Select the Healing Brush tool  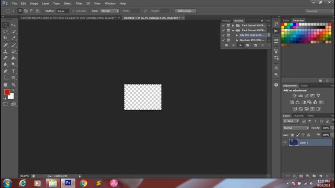coord(6,45)
